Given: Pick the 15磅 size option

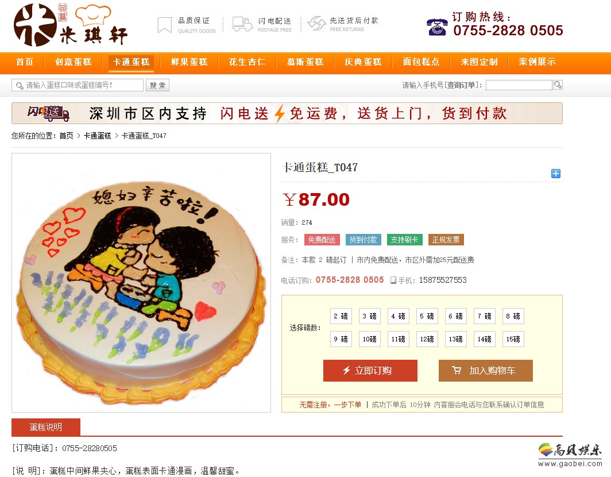Looking at the screenshot, I should click(x=513, y=339).
